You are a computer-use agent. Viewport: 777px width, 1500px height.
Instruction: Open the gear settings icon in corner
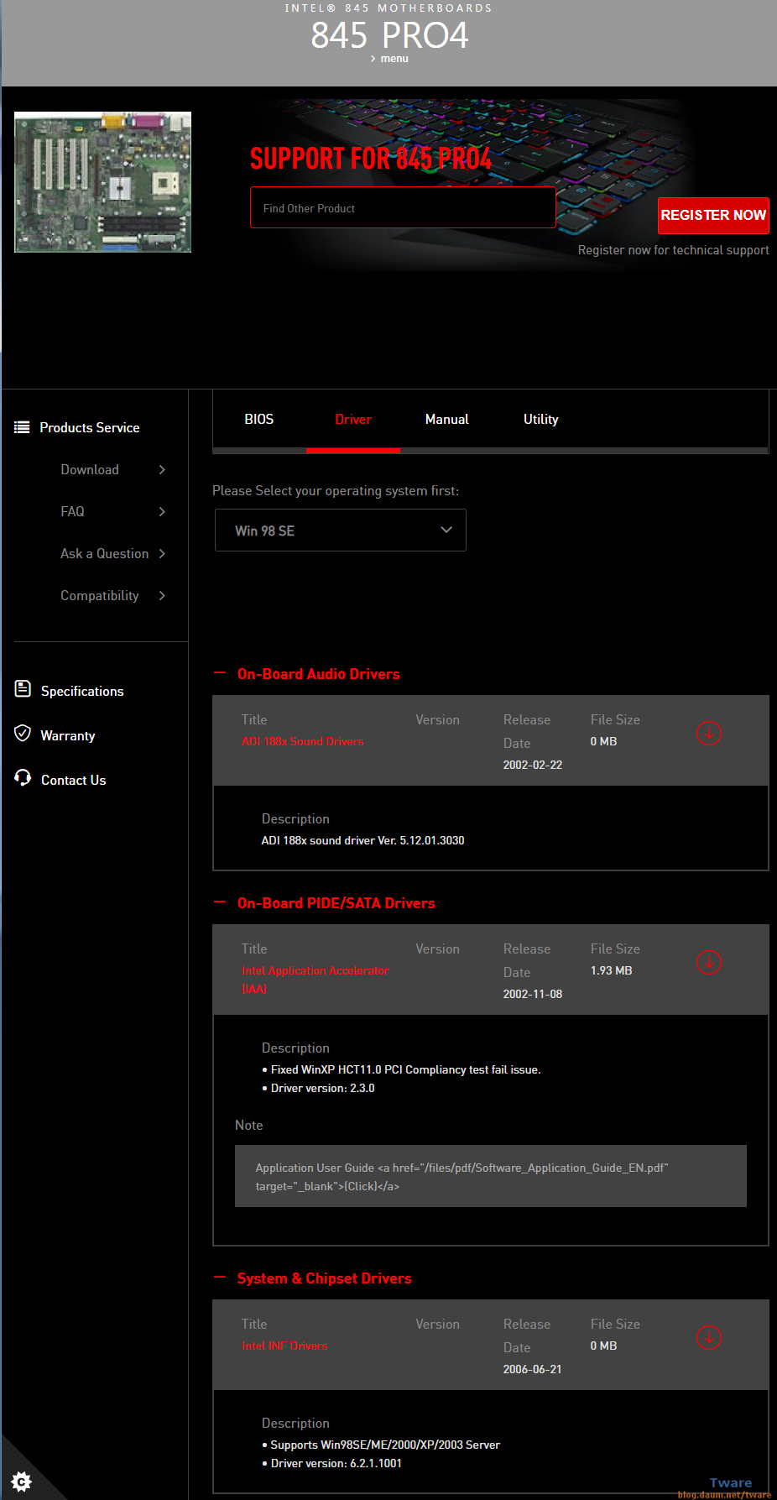[22, 1481]
